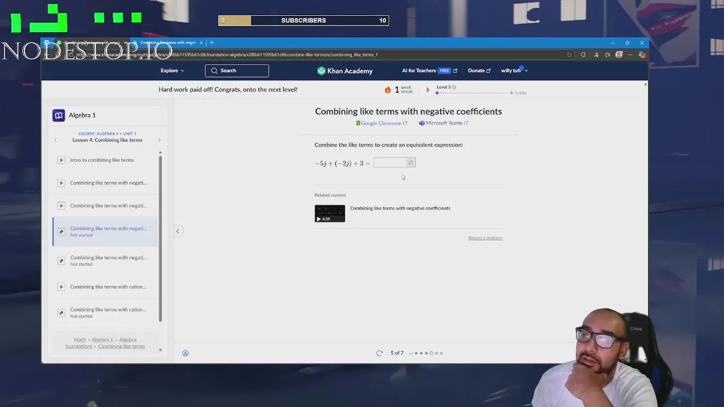Screen dimensions: 724x407
Task: Click the pencil icon of the highlighted exercise
Action: [61, 232]
